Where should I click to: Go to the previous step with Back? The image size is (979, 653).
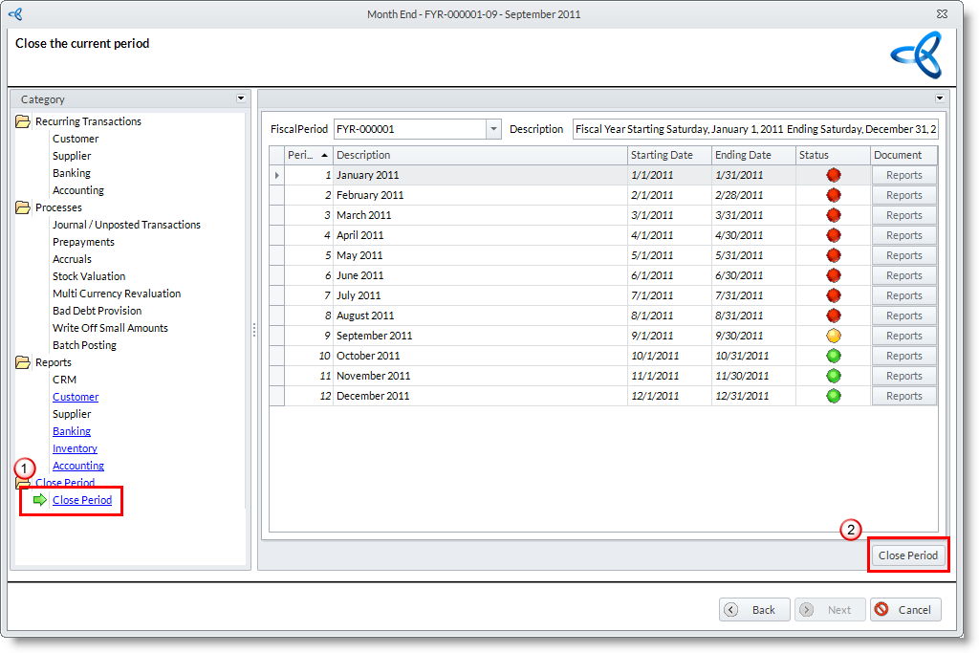[x=754, y=610]
